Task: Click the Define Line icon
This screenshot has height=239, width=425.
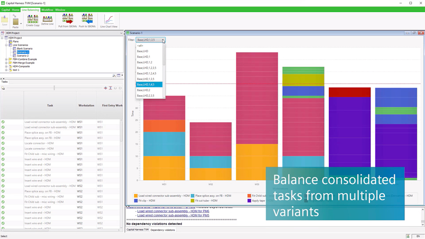Action: click(47, 20)
